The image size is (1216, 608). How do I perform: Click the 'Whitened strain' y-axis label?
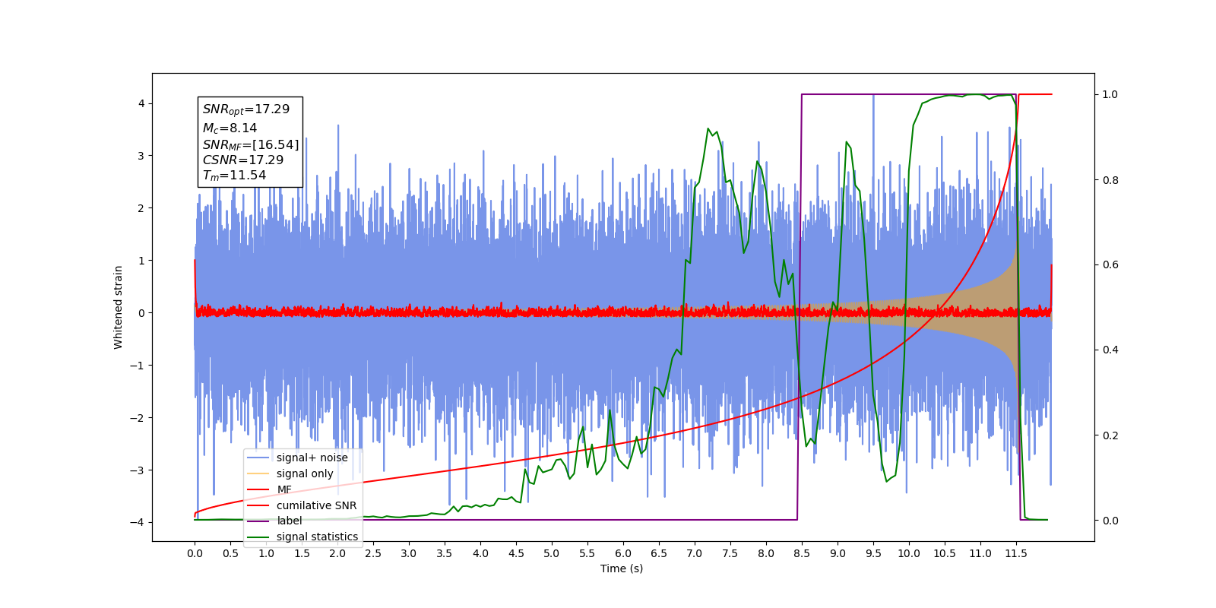coord(119,307)
